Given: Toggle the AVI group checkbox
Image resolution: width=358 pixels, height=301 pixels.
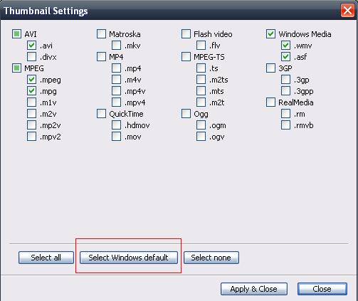Looking at the screenshot, I should point(16,34).
